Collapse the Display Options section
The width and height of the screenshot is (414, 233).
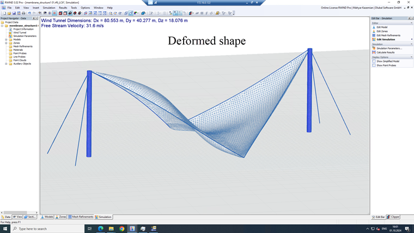coord(411,57)
